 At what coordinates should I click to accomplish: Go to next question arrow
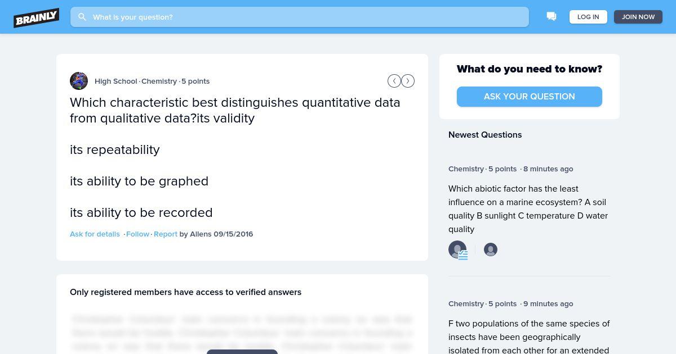click(x=408, y=81)
